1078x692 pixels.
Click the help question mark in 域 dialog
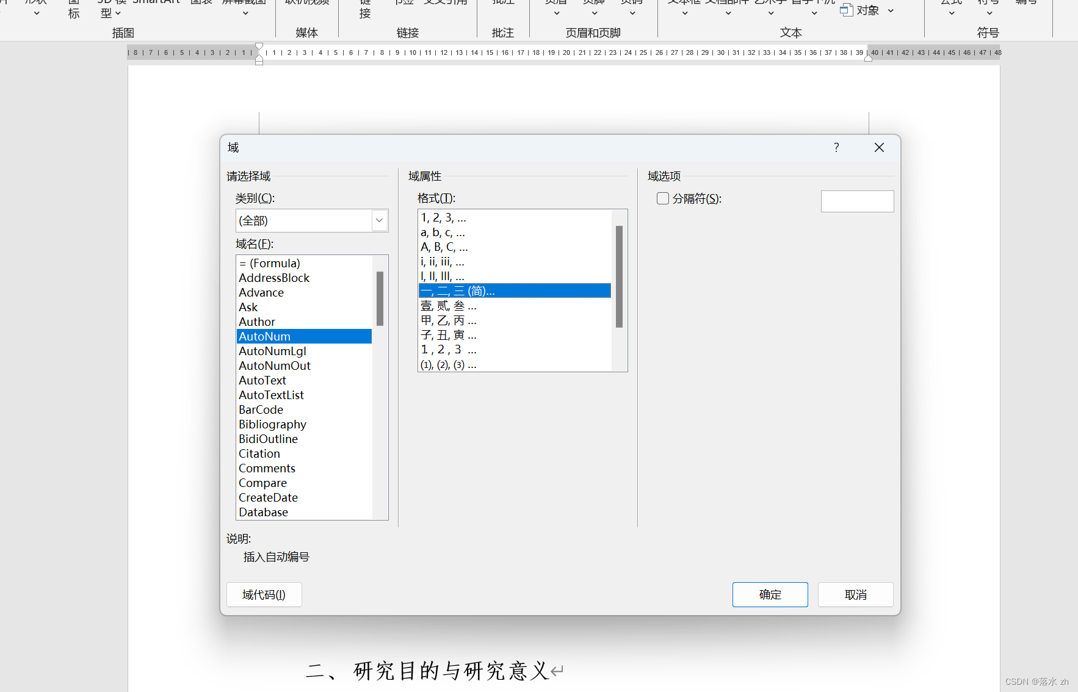tap(836, 147)
